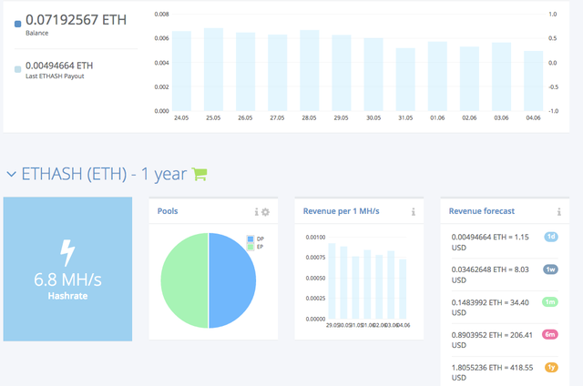The image size is (583, 386).
Task: Collapse the ETHASH (ETH) - 1 year section
Action: pos(12,174)
